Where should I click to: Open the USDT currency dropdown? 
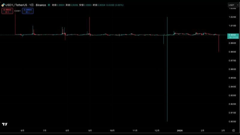233,5
